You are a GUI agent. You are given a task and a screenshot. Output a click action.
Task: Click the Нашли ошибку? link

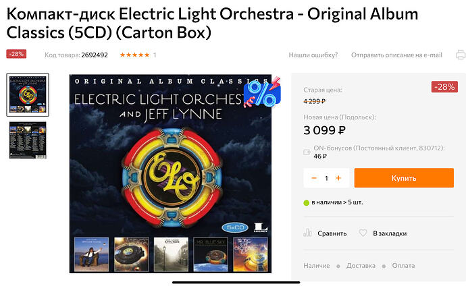click(313, 55)
